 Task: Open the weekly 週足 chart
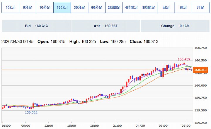pyautogui.click(x=183, y=8)
